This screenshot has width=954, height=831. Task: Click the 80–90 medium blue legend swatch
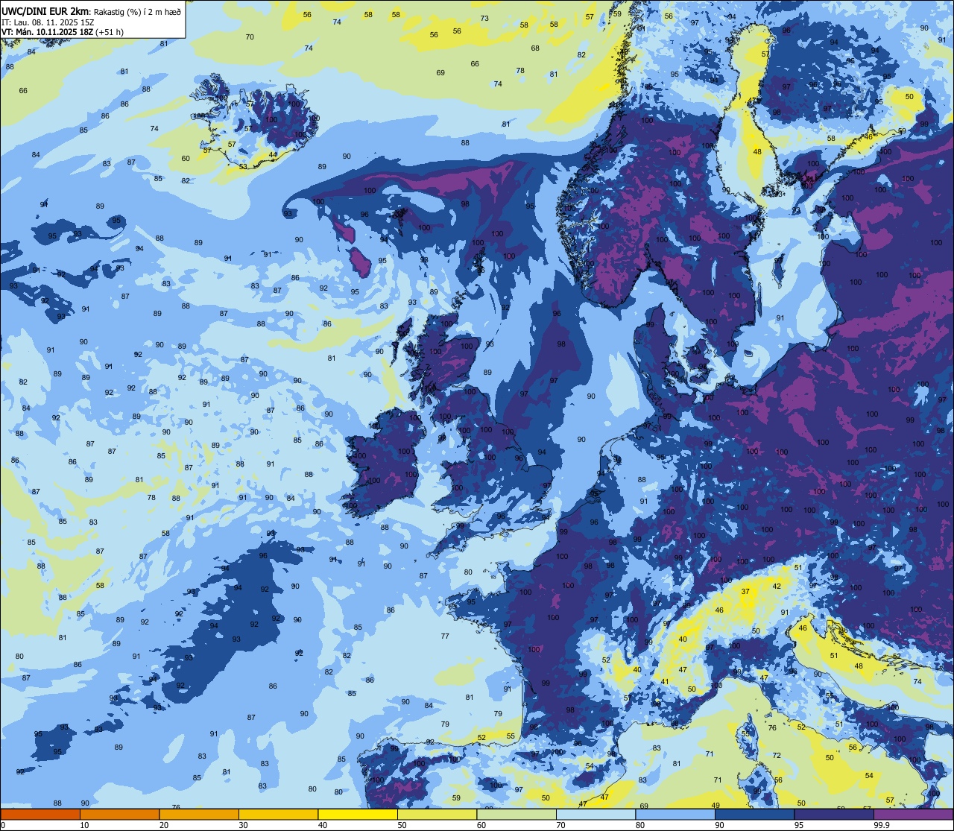click(x=675, y=814)
